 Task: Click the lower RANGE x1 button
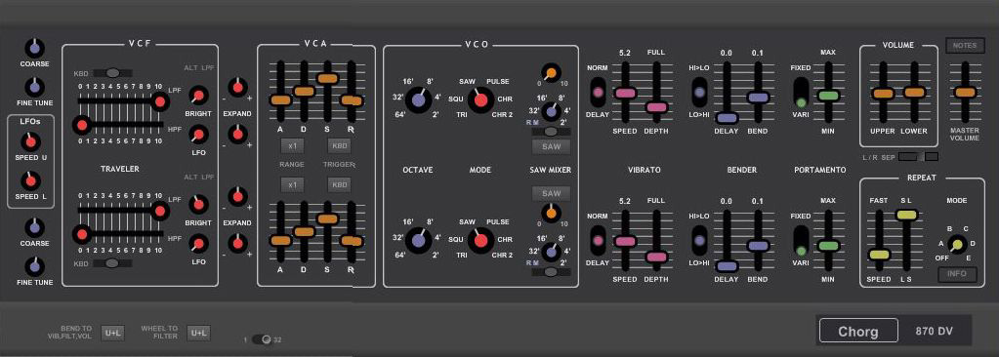pos(292,185)
